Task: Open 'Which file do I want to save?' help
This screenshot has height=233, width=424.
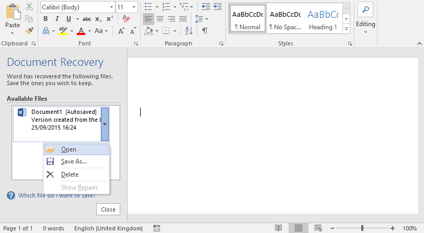Action: tap(57, 195)
